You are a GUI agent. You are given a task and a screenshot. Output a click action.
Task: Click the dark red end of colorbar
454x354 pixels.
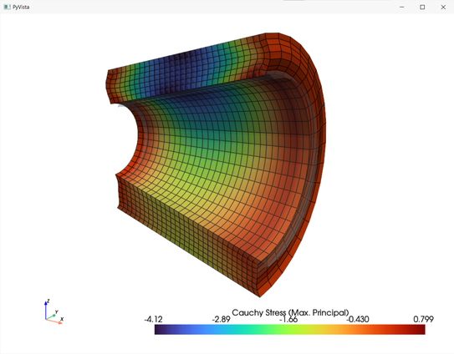coord(421,330)
